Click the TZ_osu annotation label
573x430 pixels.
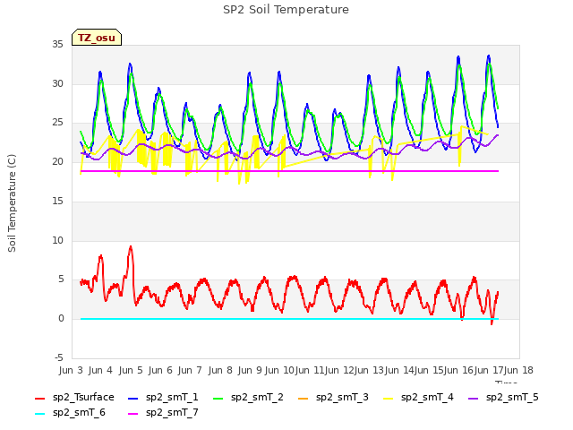[x=97, y=38]
